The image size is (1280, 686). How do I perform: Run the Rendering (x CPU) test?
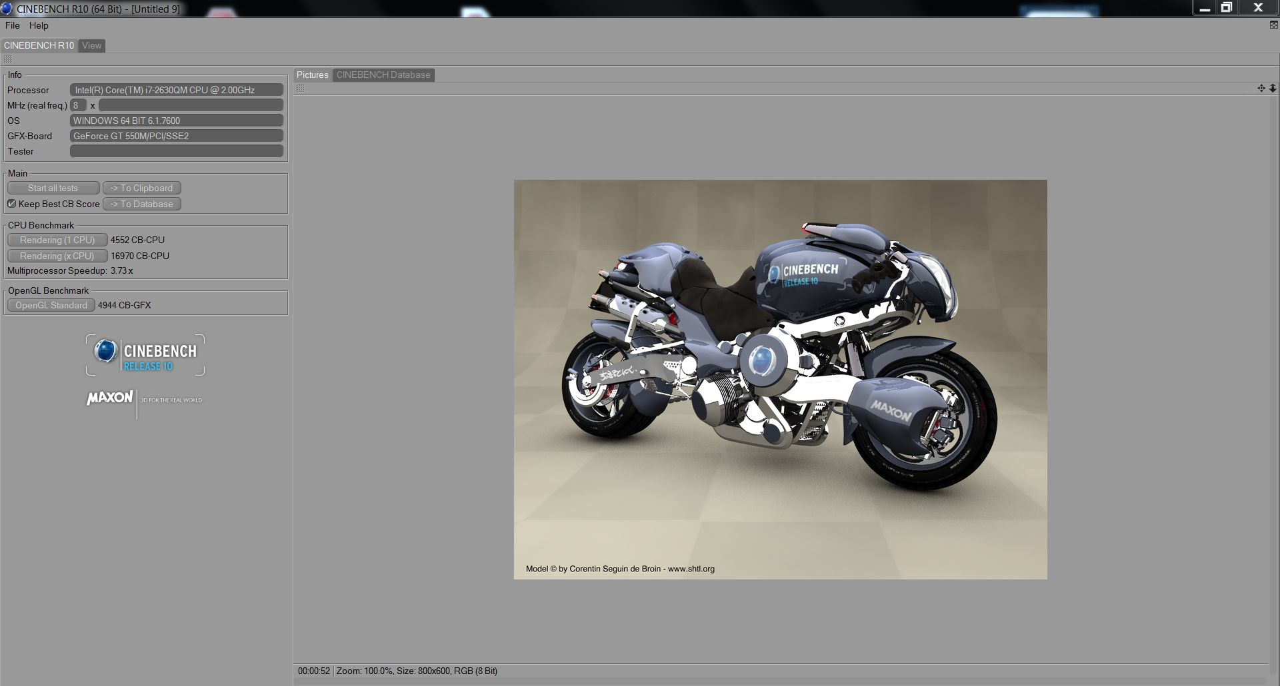tap(57, 256)
